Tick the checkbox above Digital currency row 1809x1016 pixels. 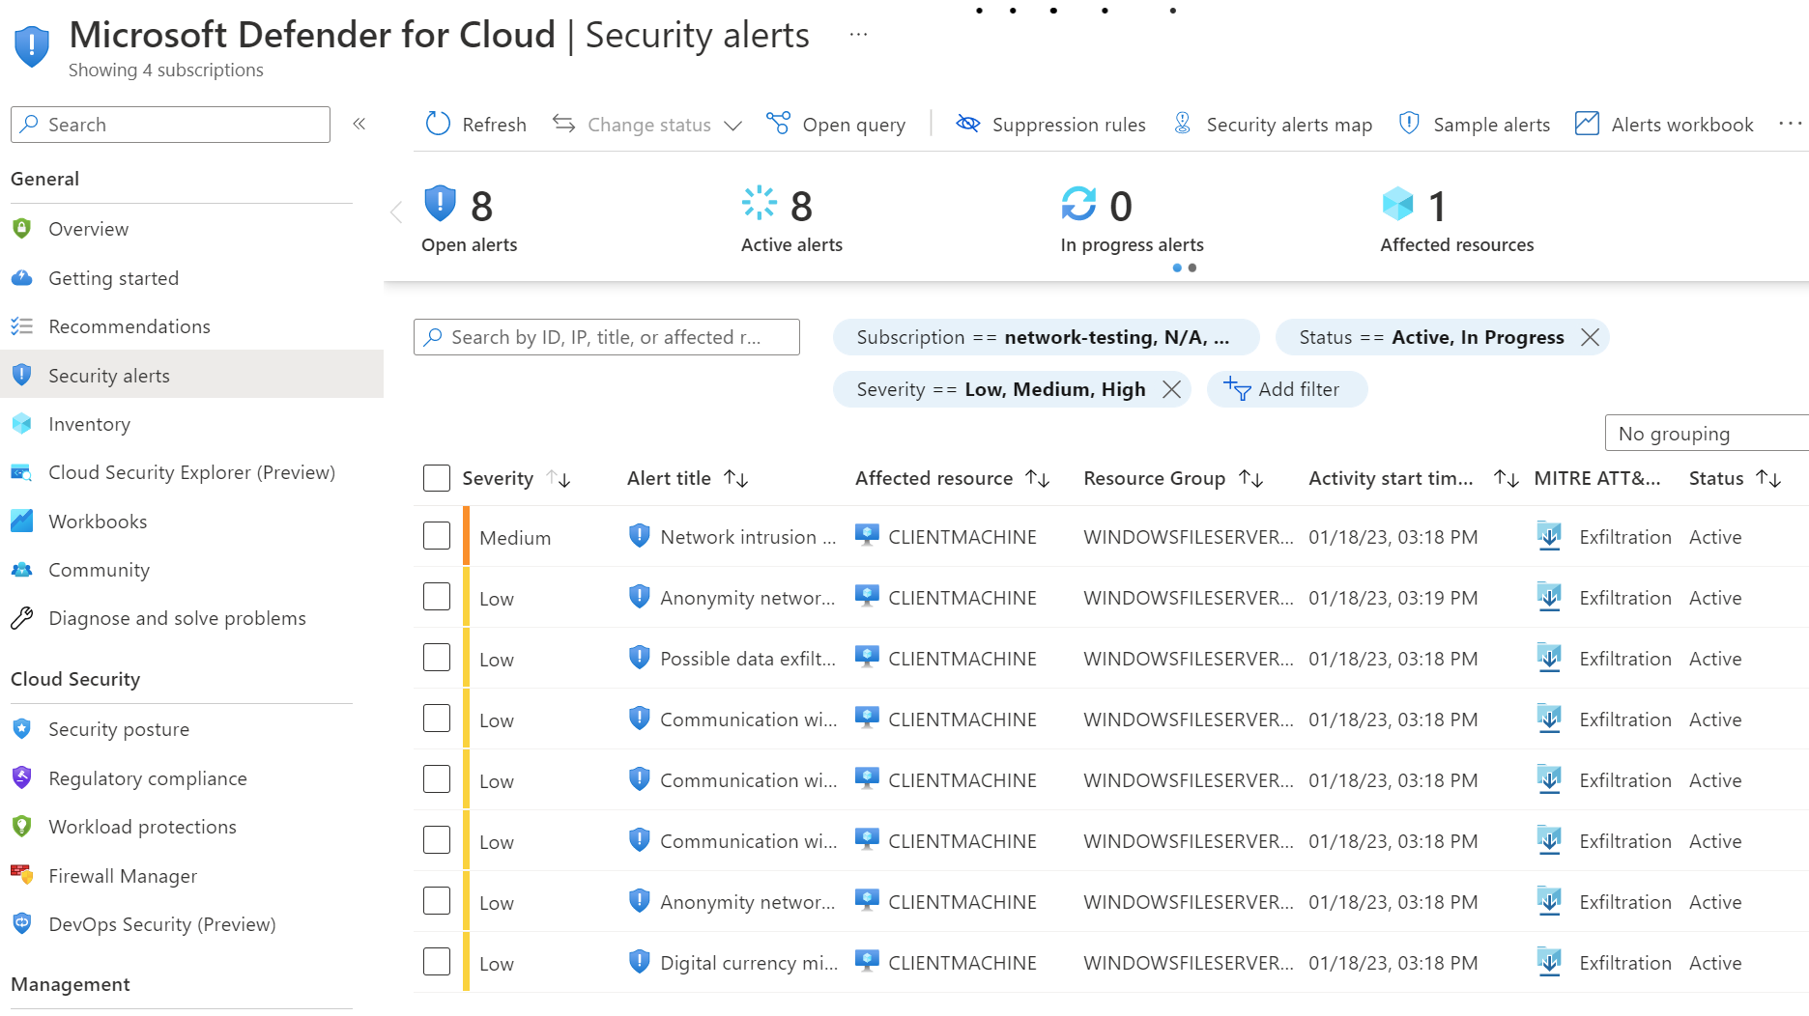tap(437, 901)
